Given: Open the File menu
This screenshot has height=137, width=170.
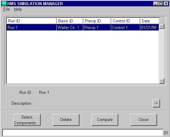Looking at the screenshot, I should (x=6, y=9).
